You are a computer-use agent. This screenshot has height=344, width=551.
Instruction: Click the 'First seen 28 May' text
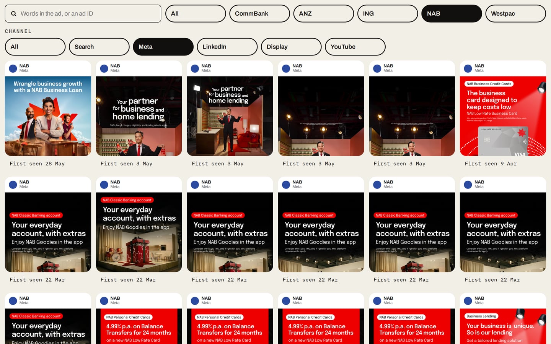click(x=37, y=164)
